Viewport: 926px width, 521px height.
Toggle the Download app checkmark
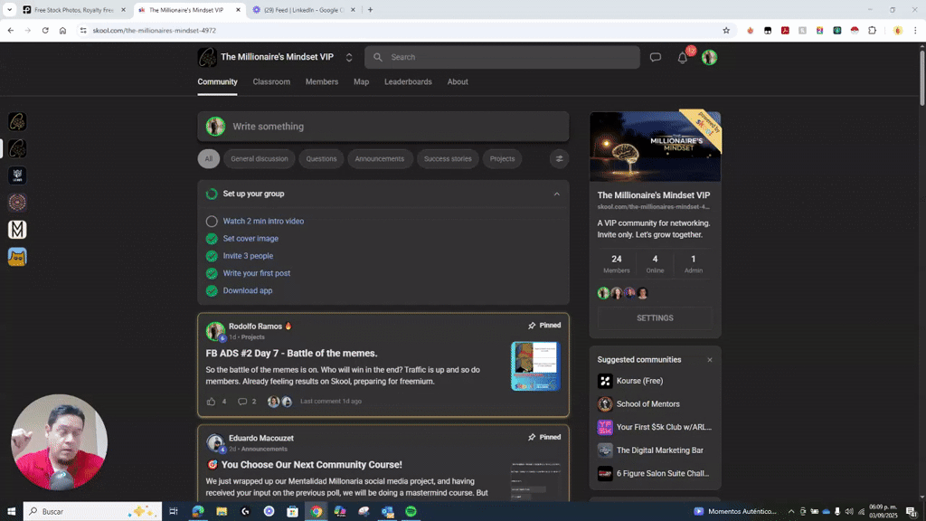tap(212, 290)
